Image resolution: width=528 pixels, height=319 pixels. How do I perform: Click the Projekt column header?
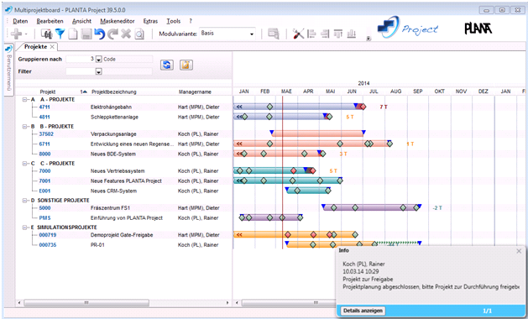click(48, 92)
